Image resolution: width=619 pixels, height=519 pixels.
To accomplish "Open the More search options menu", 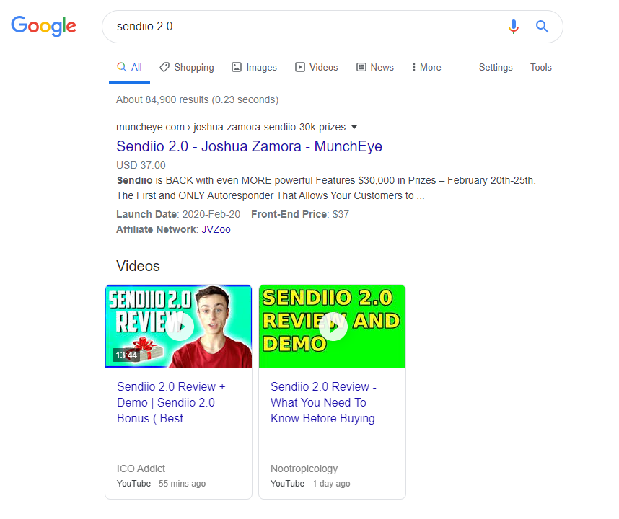I will 426,68.
